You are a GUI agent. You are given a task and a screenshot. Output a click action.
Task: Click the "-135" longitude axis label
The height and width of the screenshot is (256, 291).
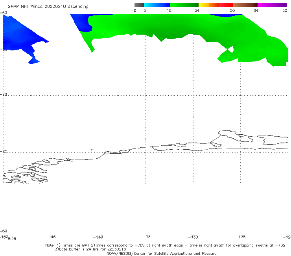(x=145, y=237)
